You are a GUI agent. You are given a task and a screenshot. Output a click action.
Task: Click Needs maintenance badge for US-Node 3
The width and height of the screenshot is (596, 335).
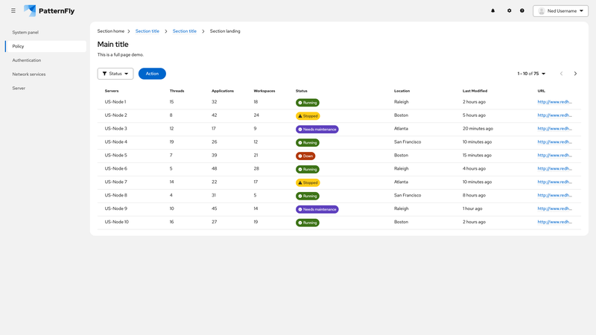317,129
